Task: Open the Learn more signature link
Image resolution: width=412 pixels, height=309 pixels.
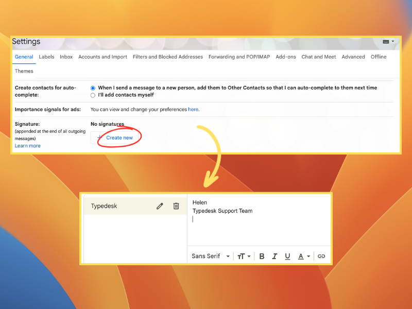Action: pyautogui.click(x=28, y=146)
